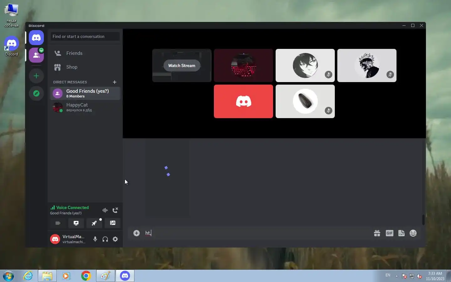The height and width of the screenshot is (282, 451).
Task: Click the message text input box
Action: (x=257, y=233)
